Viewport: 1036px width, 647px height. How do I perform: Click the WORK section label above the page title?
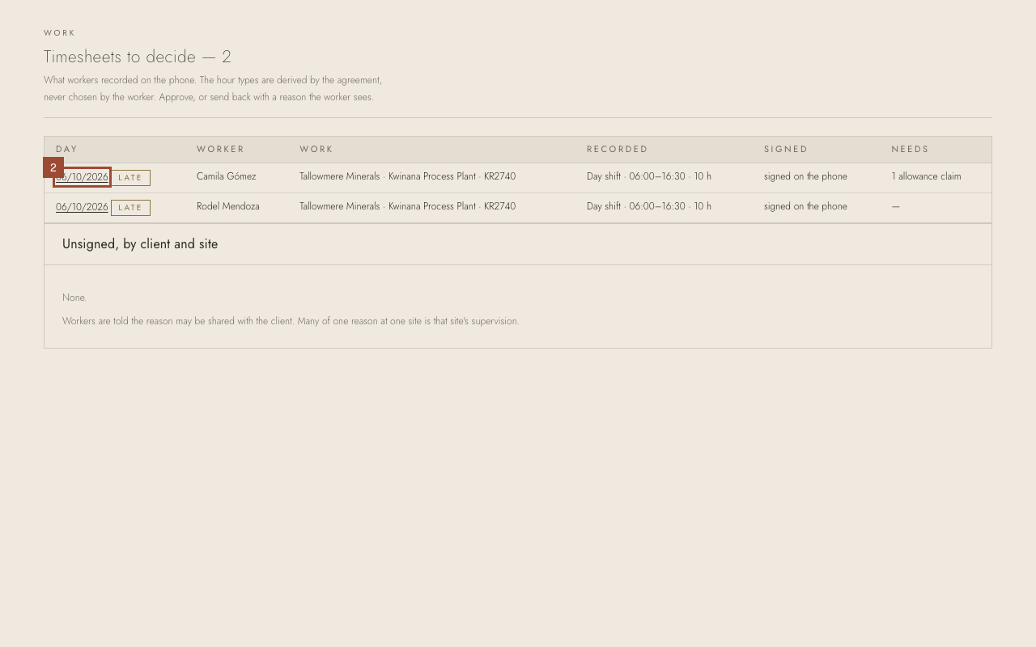pos(60,33)
